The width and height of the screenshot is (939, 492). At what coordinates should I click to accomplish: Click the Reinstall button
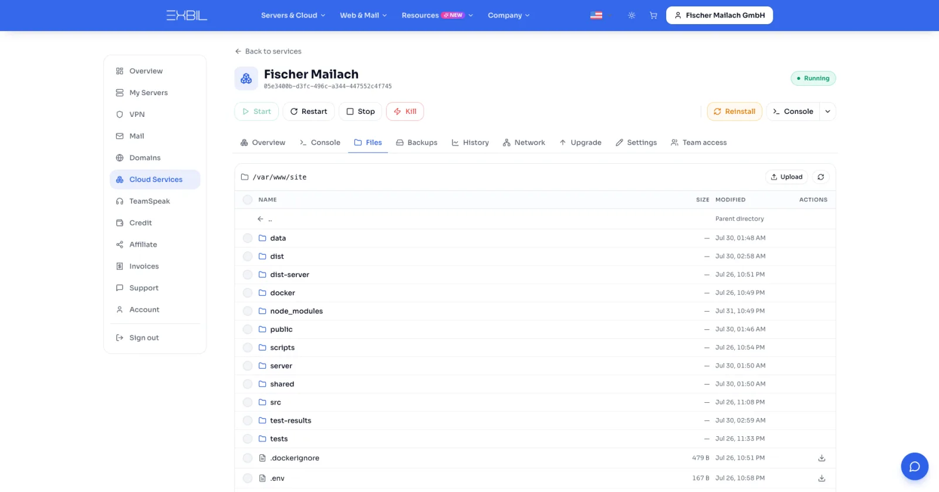(x=734, y=112)
